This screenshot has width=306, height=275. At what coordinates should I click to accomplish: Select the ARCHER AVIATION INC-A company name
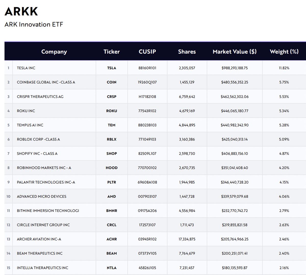[x=39, y=239]
